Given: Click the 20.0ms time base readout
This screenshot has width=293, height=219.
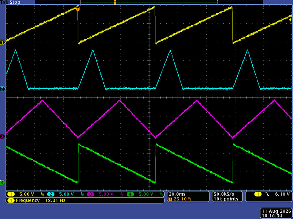Looking at the screenshot, I should [177, 194].
